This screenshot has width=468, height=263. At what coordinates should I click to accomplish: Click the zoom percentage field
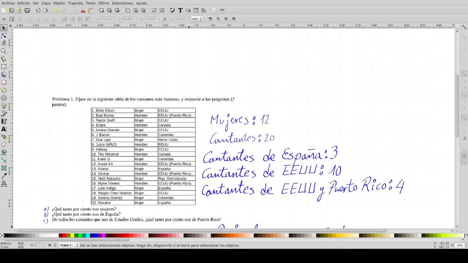459,245
